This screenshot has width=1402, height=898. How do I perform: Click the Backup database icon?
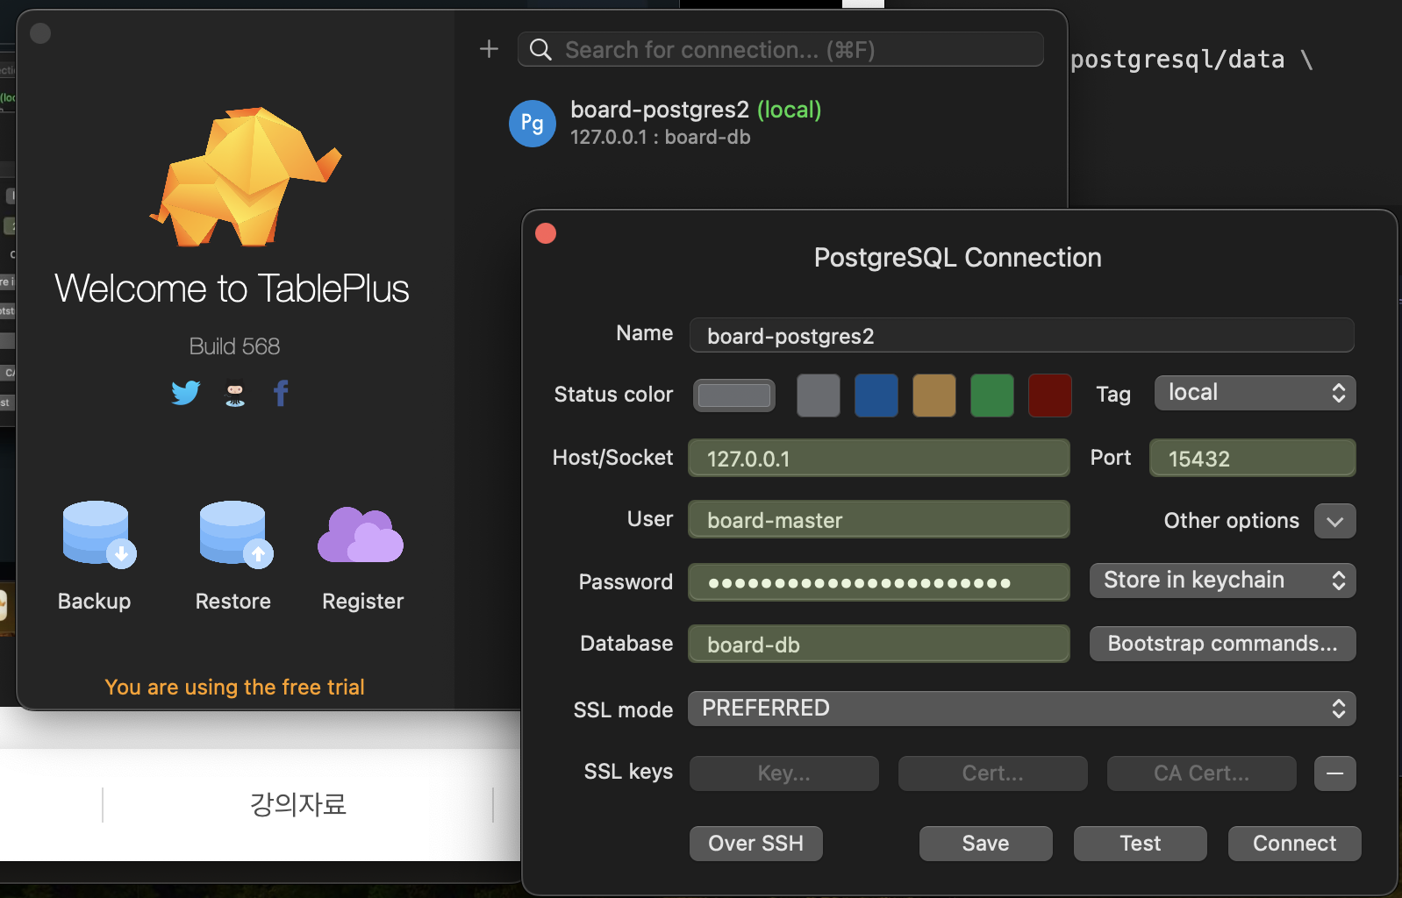click(98, 534)
